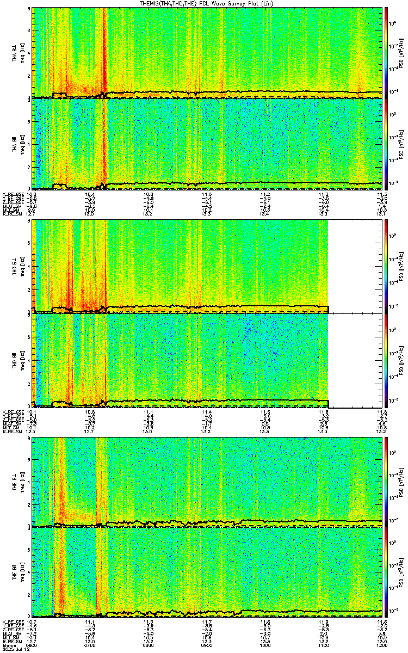Click the PSD color bar beside THE BL
The height and width of the screenshot is (653, 408).
point(387,483)
